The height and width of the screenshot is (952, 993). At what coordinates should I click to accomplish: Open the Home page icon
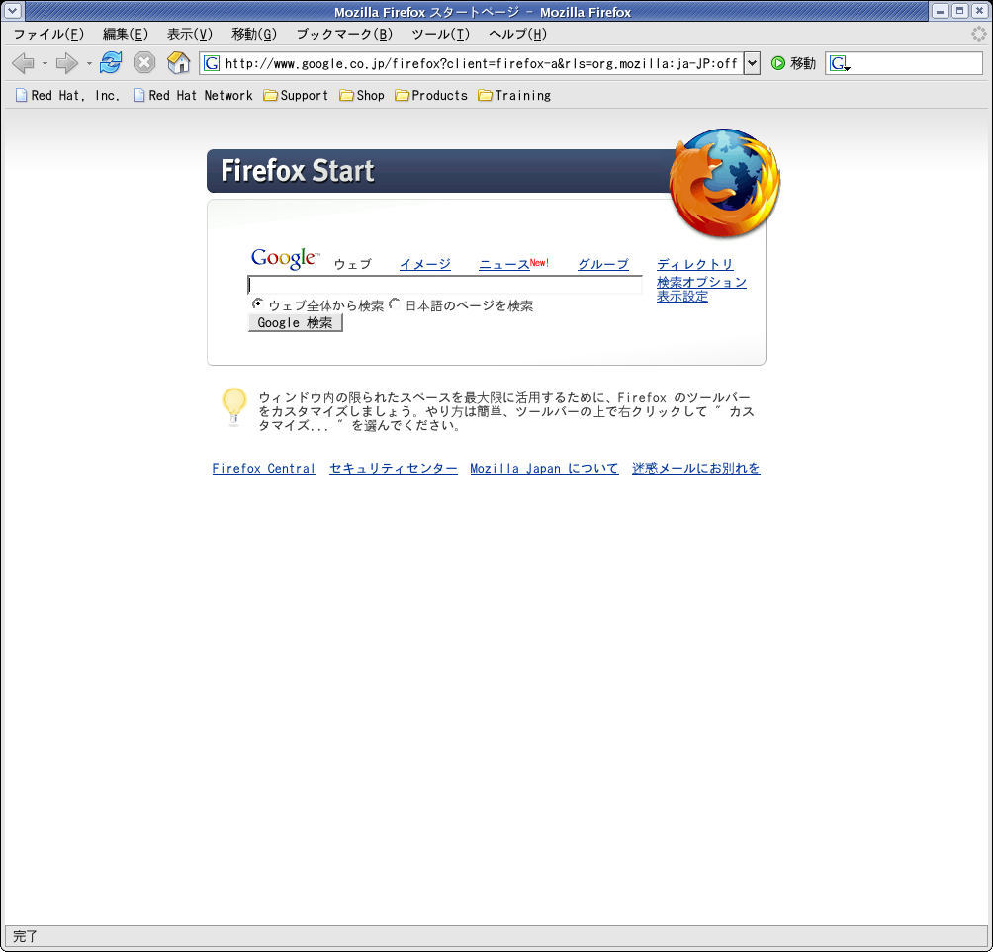tap(179, 62)
